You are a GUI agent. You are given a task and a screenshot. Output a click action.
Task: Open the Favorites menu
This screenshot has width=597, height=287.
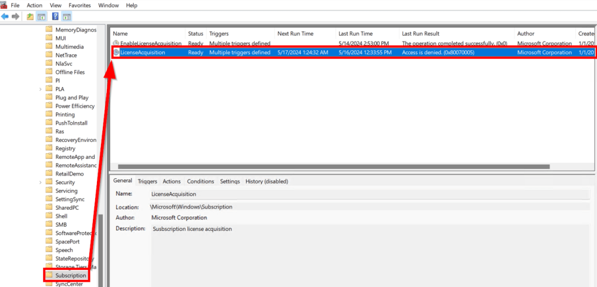[79, 5]
